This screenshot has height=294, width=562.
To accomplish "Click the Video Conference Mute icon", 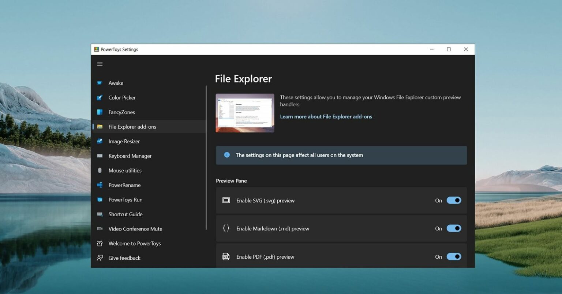I will (x=99, y=229).
